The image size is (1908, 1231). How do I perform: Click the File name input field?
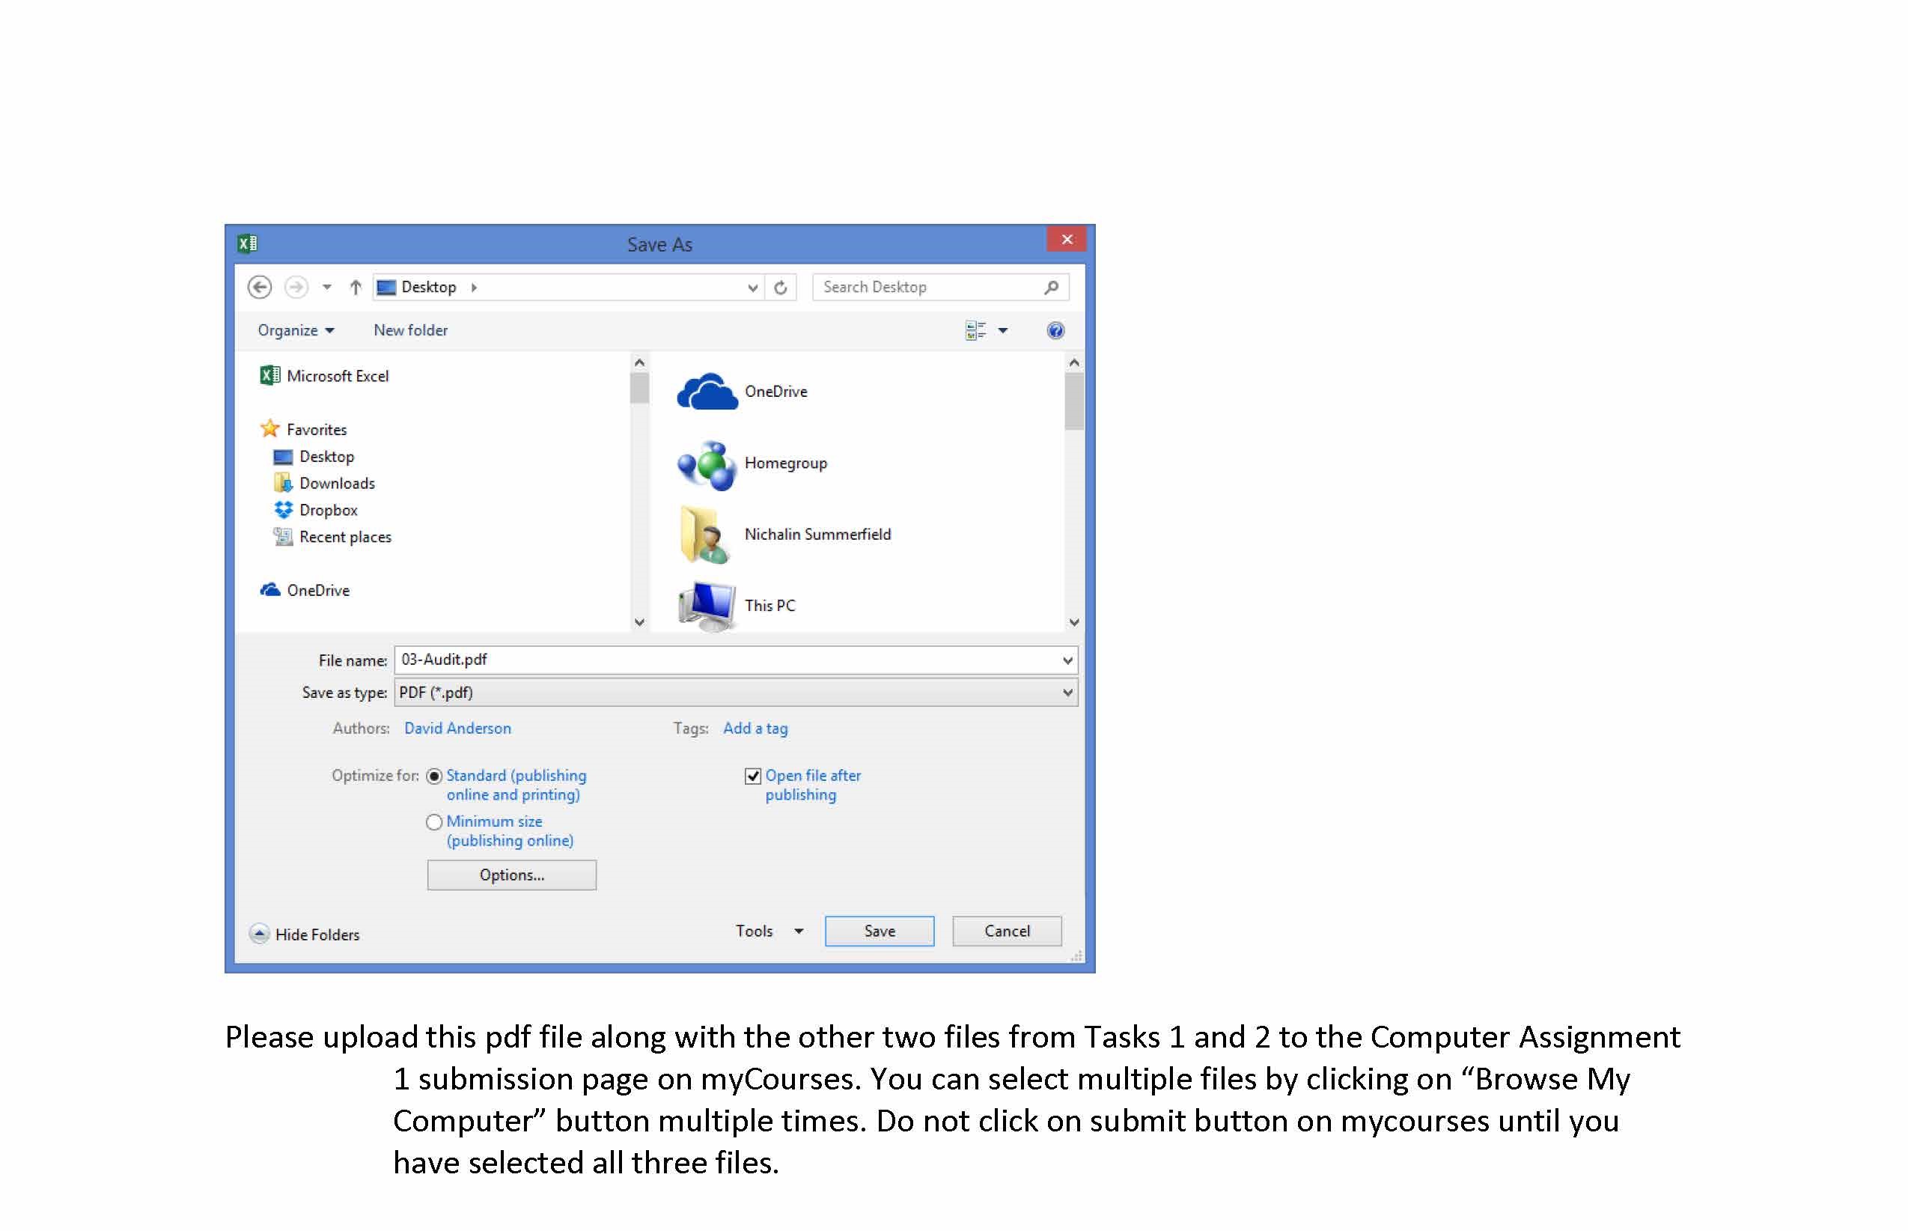[719, 660]
